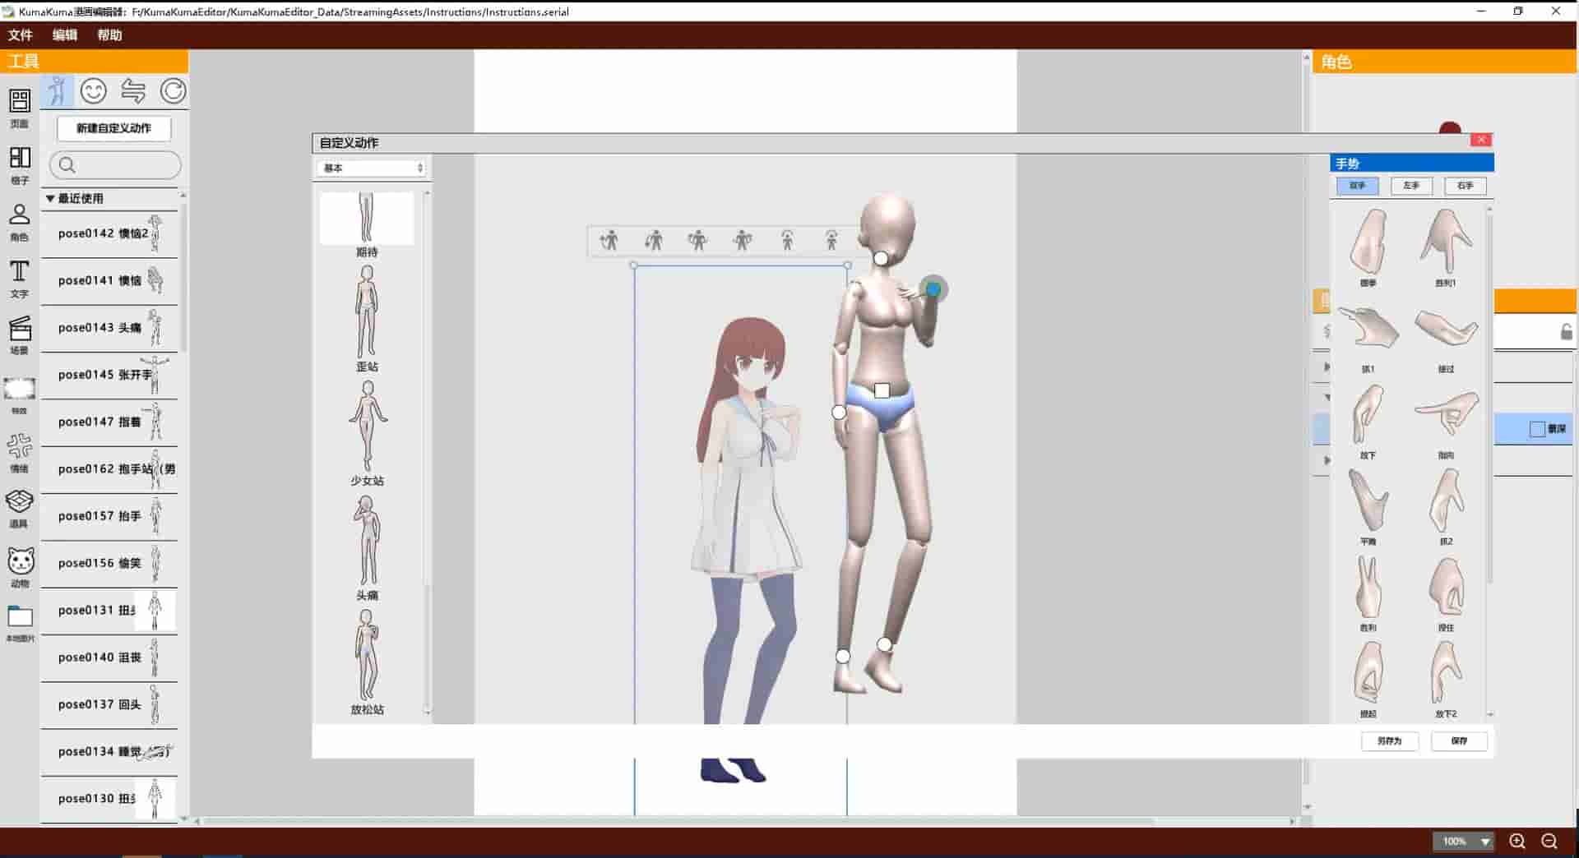Screen dimensions: 1579x858
Task: Collapse the 最近使用 section
Action: pyautogui.click(x=80, y=198)
